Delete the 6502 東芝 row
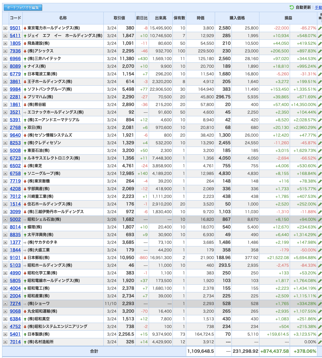This screenshot has width=322, height=358. [x=5, y=166]
